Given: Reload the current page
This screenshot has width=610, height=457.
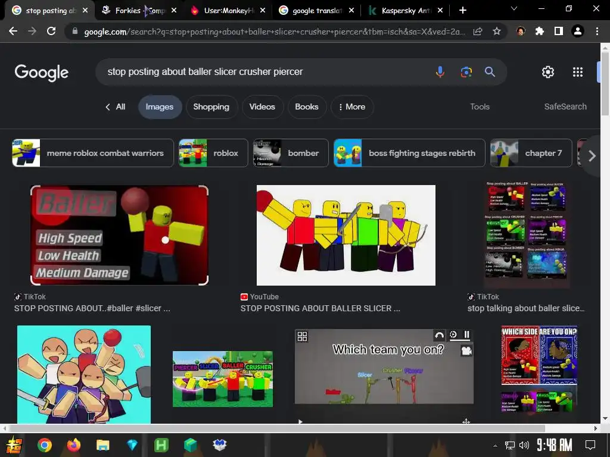Looking at the screenshot, I should point(51,31).
